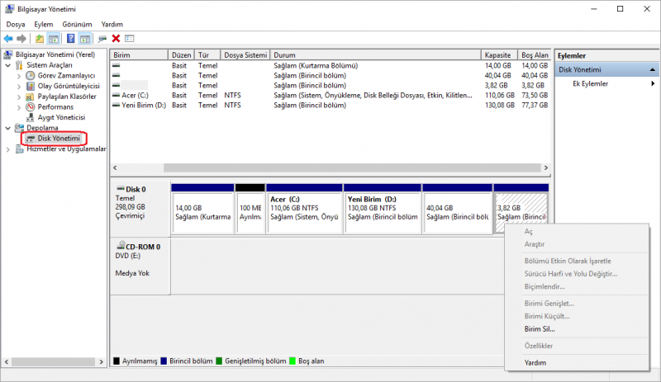
Task: Click the Ek Eylemler action link
Action: (590, 83)
